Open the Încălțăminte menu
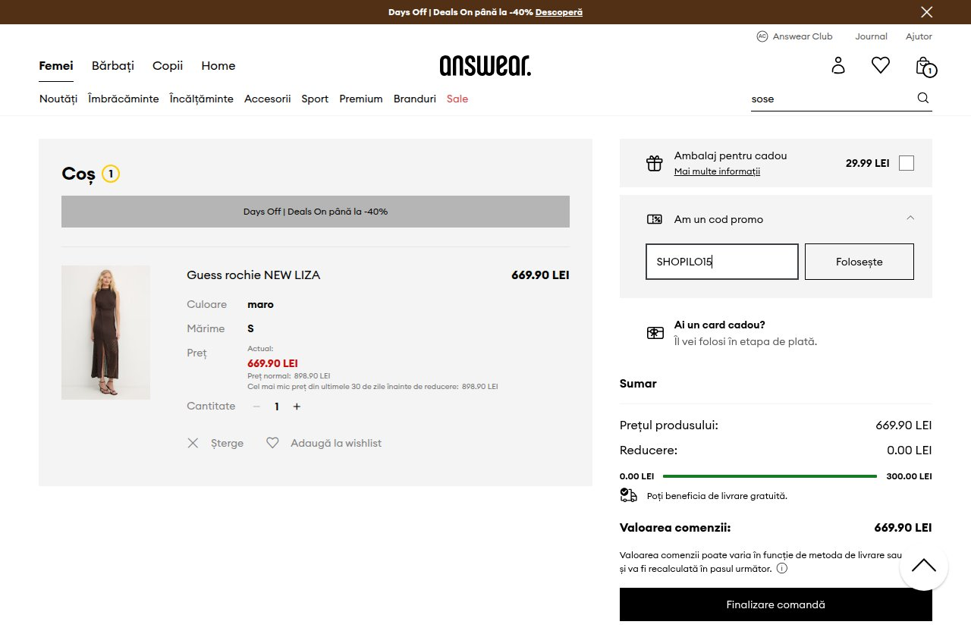The image size is (971, 631). [x=202, y=99]
